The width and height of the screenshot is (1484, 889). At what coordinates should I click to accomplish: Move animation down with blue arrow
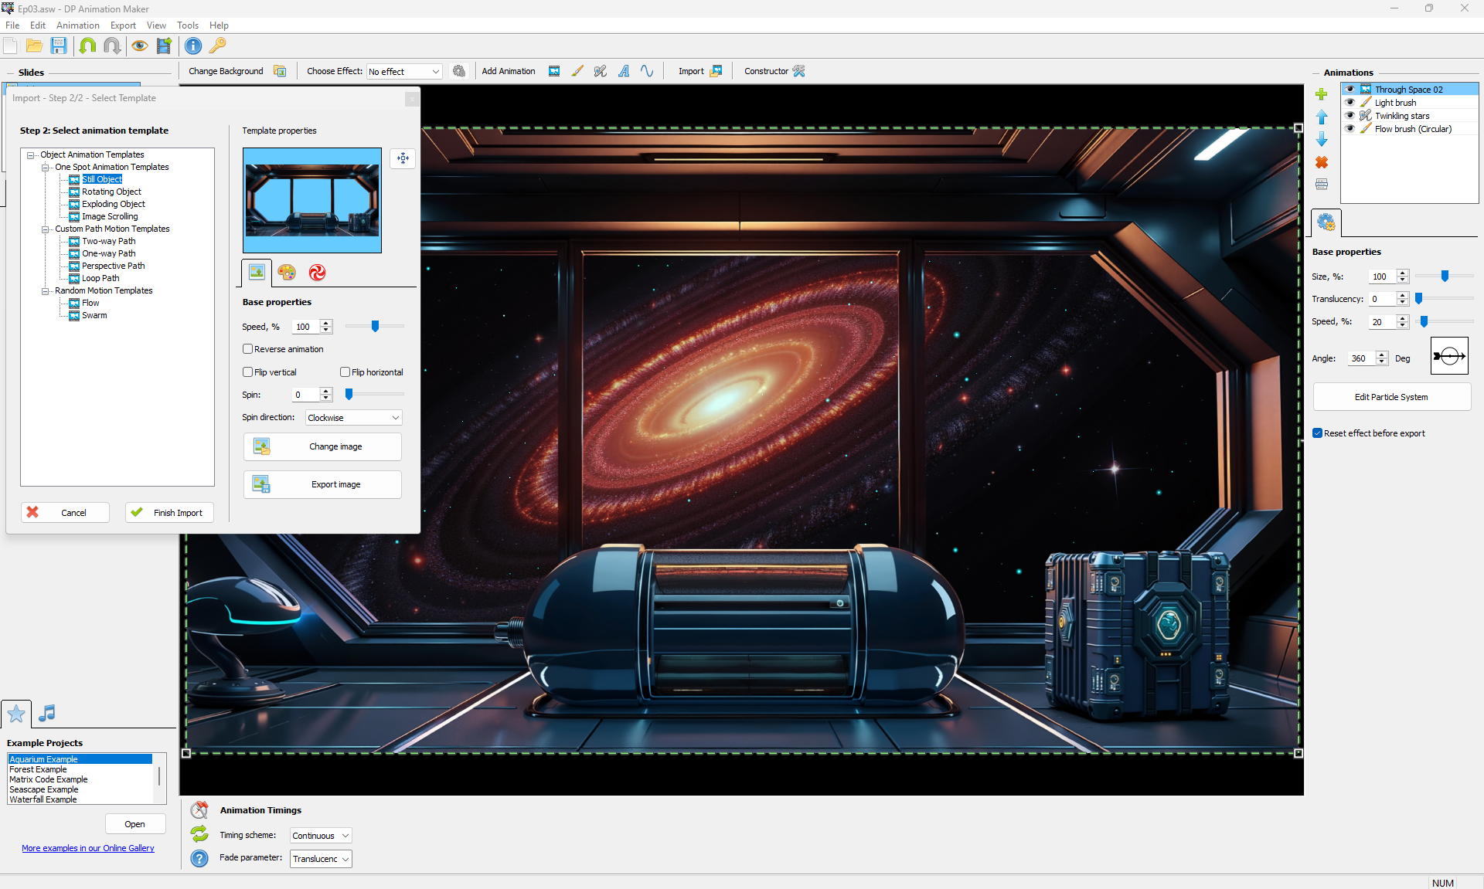click(1322, 140)
